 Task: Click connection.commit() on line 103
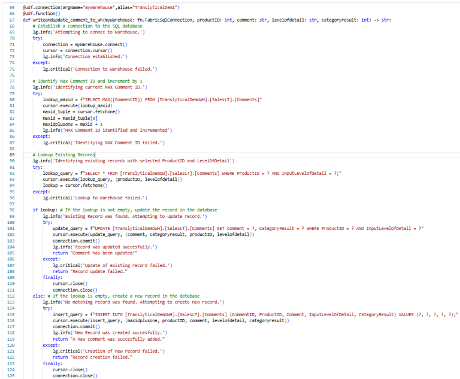[x=76, y=241]
